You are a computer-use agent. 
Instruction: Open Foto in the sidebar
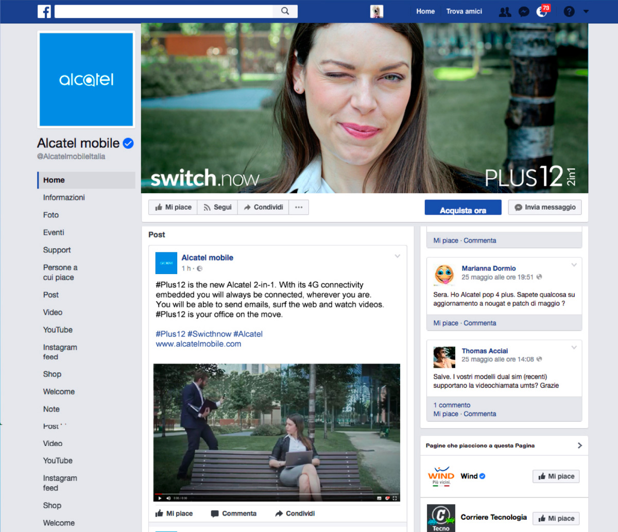(x=51, y=215)
